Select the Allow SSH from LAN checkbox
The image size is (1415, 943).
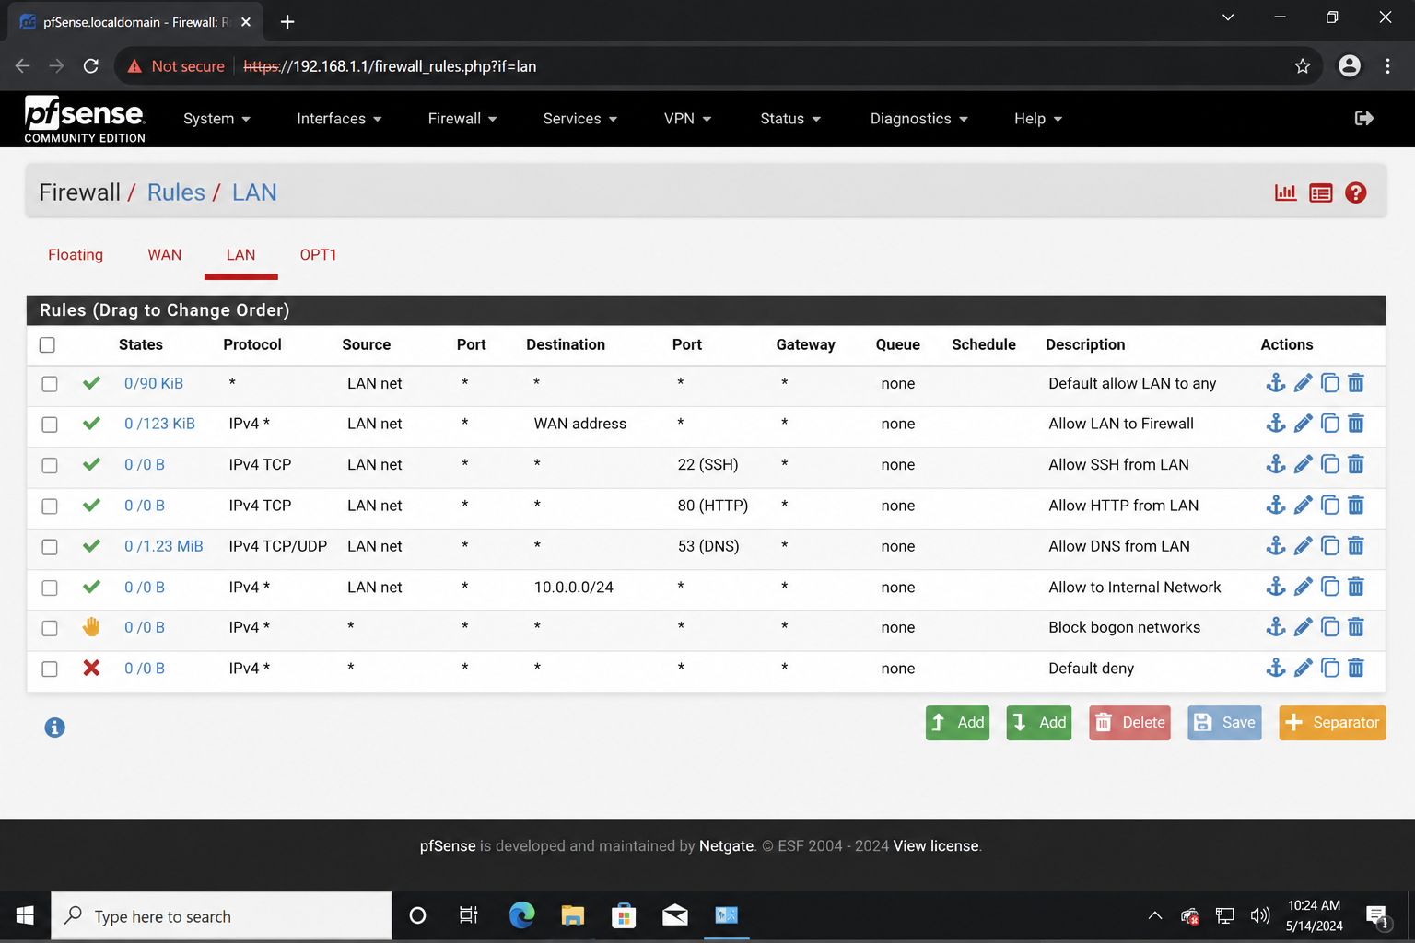pyautogui.click(x=50, y=465)
